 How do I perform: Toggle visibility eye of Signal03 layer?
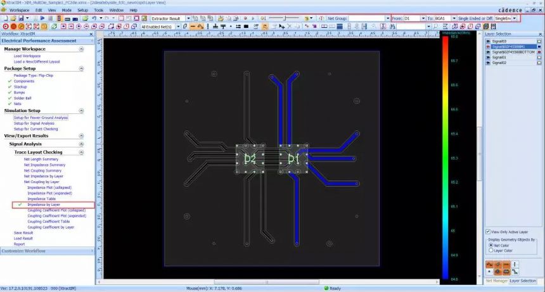488,41
